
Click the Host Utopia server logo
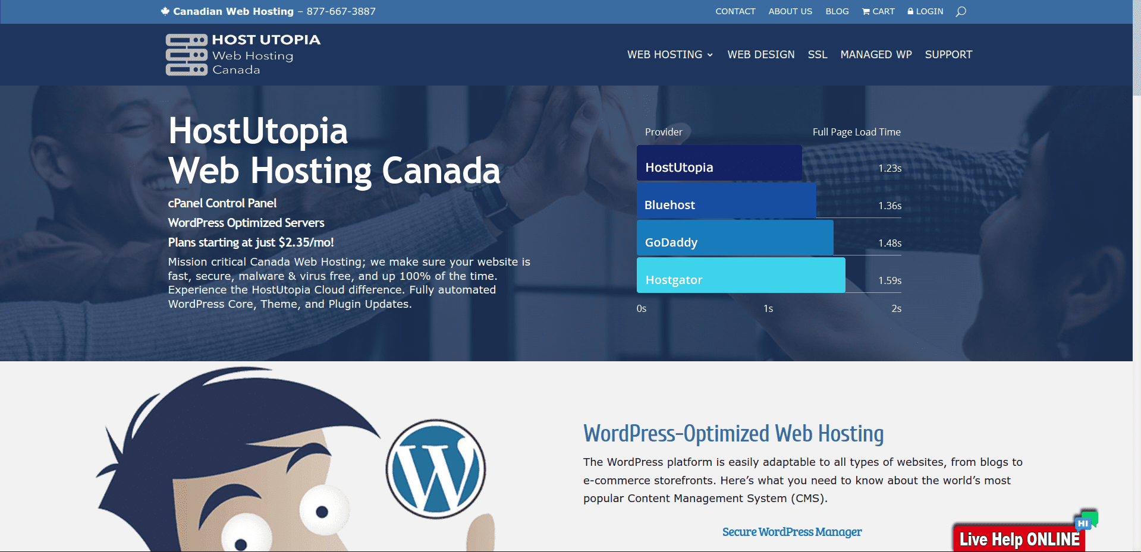[x=243, y=55]
